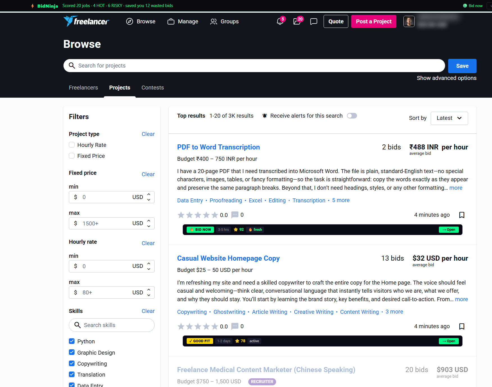Click comment icon on Casual Website Homepage Copy
Screen dimensions: 492x387
235,326
